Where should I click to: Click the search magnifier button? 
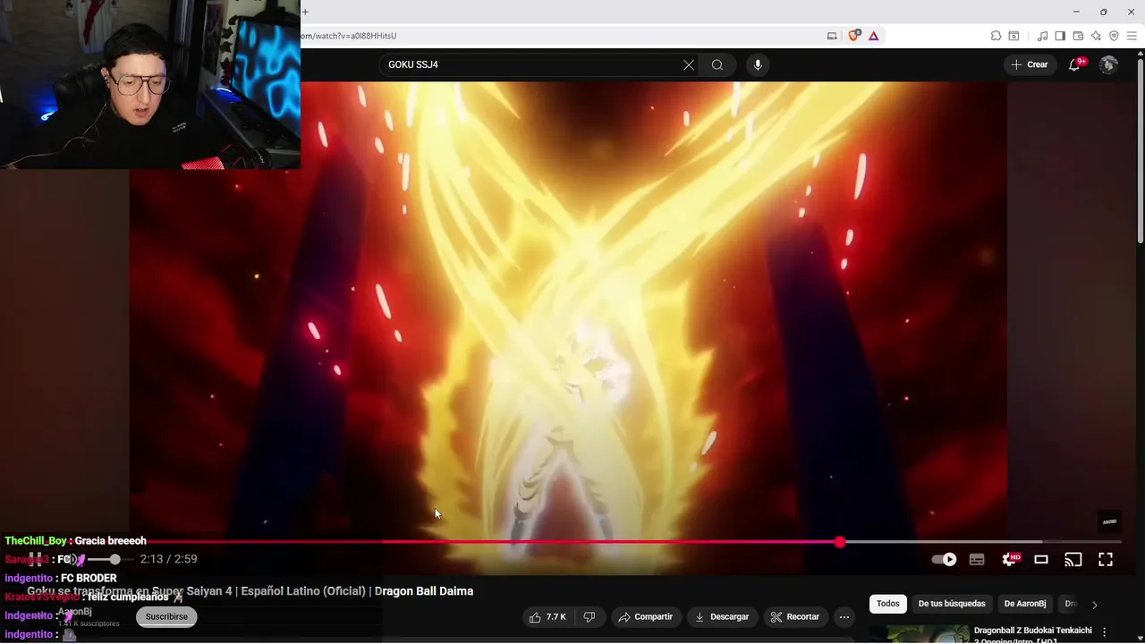(717, 64)
